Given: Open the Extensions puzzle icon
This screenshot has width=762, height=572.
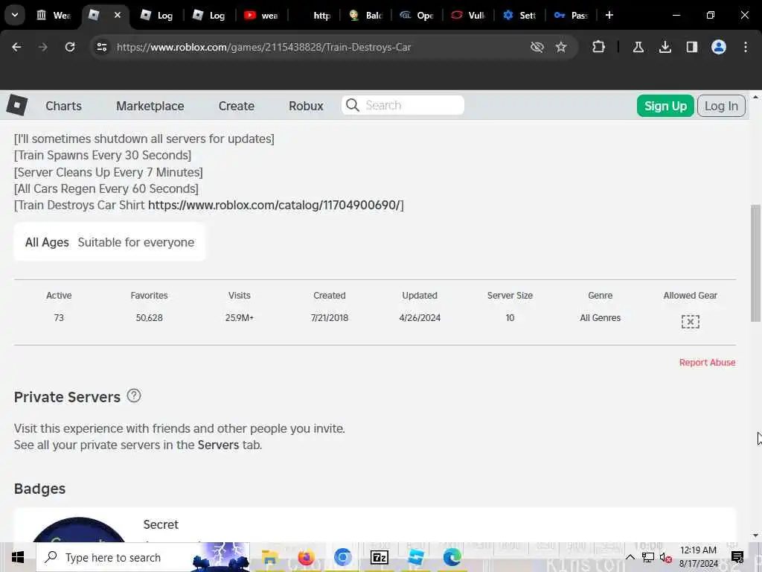Looking at the screenshot, I should click(x=599, y=47).
